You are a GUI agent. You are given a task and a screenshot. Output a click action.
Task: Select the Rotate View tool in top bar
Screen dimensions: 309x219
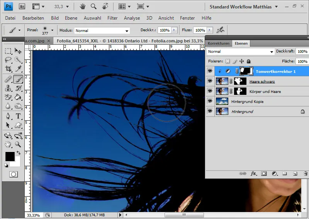[x=105, y=7]
